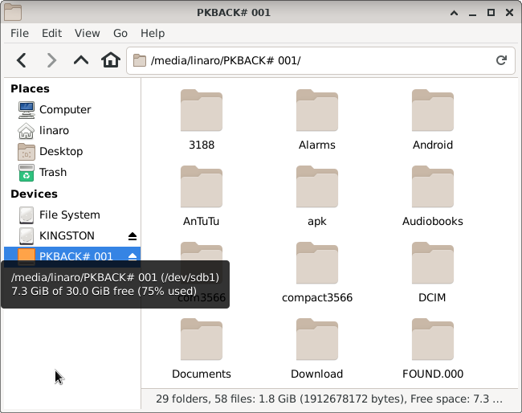
Task: Maximize the file manager window
Action: click(491, 13)
